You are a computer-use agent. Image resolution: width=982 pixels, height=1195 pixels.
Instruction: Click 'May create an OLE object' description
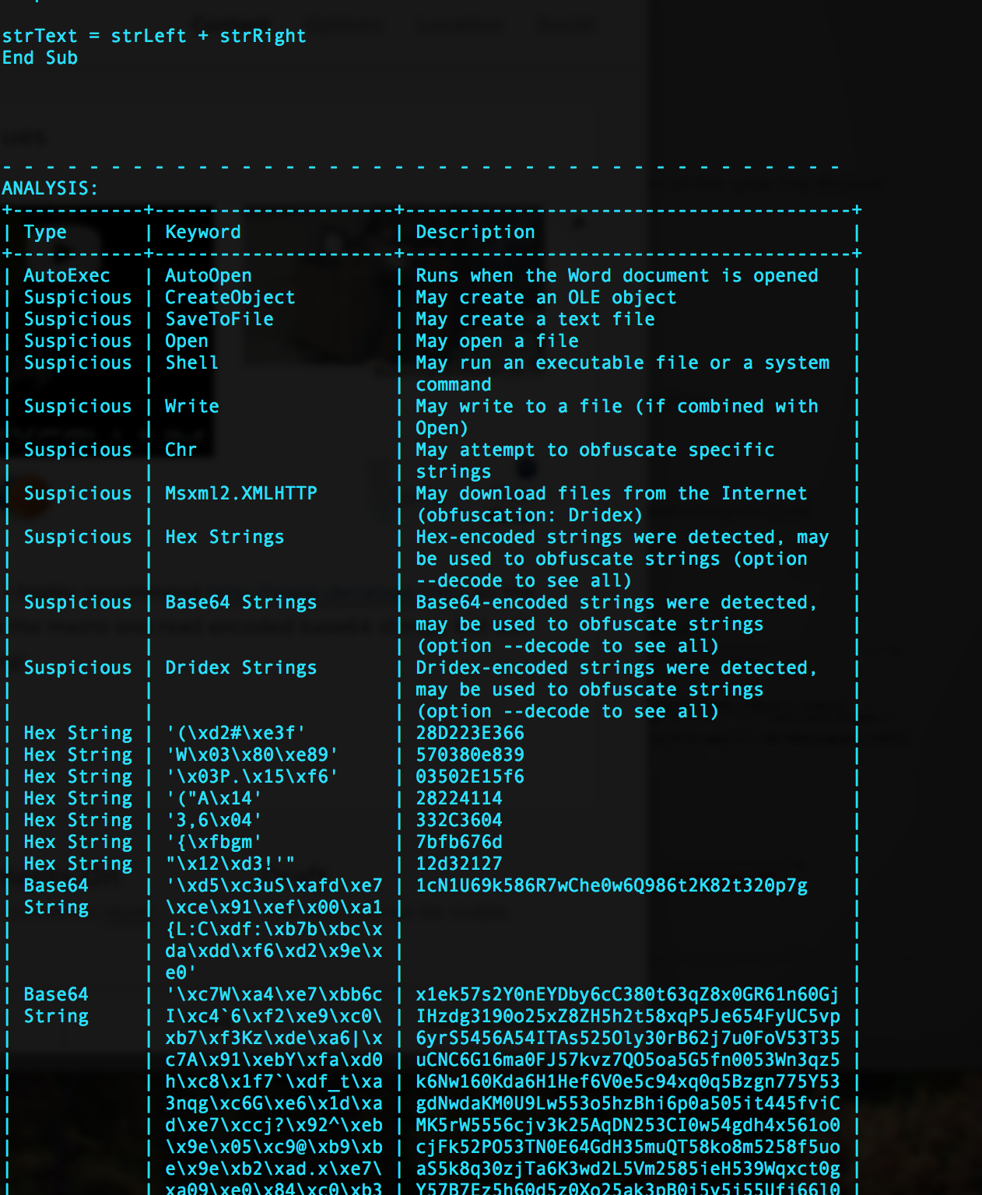click(x=546, y=297)
